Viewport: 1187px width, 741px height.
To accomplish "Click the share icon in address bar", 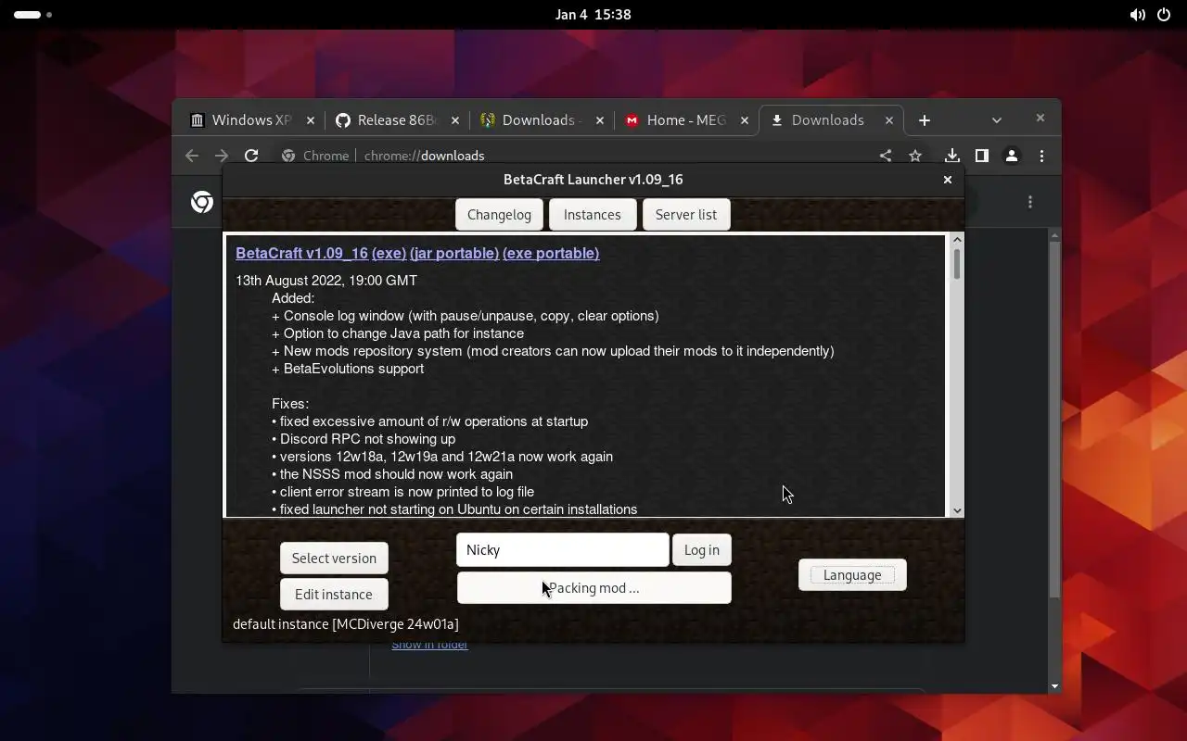I will tap(886, 156).
